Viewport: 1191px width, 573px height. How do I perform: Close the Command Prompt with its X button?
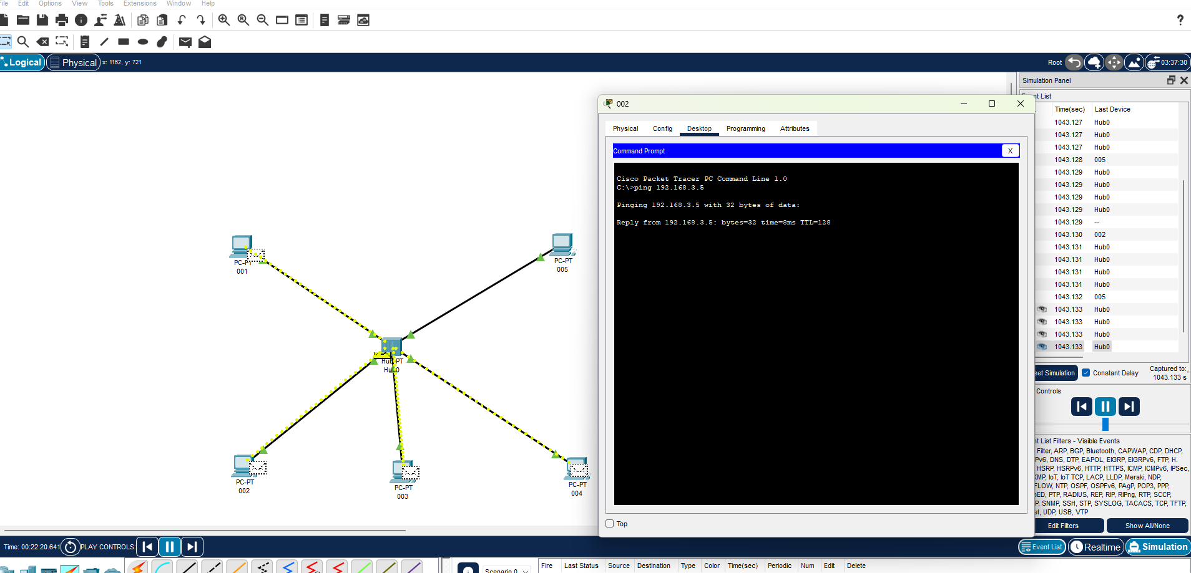[x=1010, y=151]
